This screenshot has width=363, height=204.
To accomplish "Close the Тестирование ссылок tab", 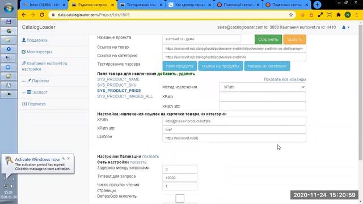I will tap(161, 5).
